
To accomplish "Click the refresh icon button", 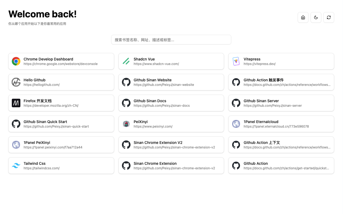I will pyautogui.click(x=329, y=17).
